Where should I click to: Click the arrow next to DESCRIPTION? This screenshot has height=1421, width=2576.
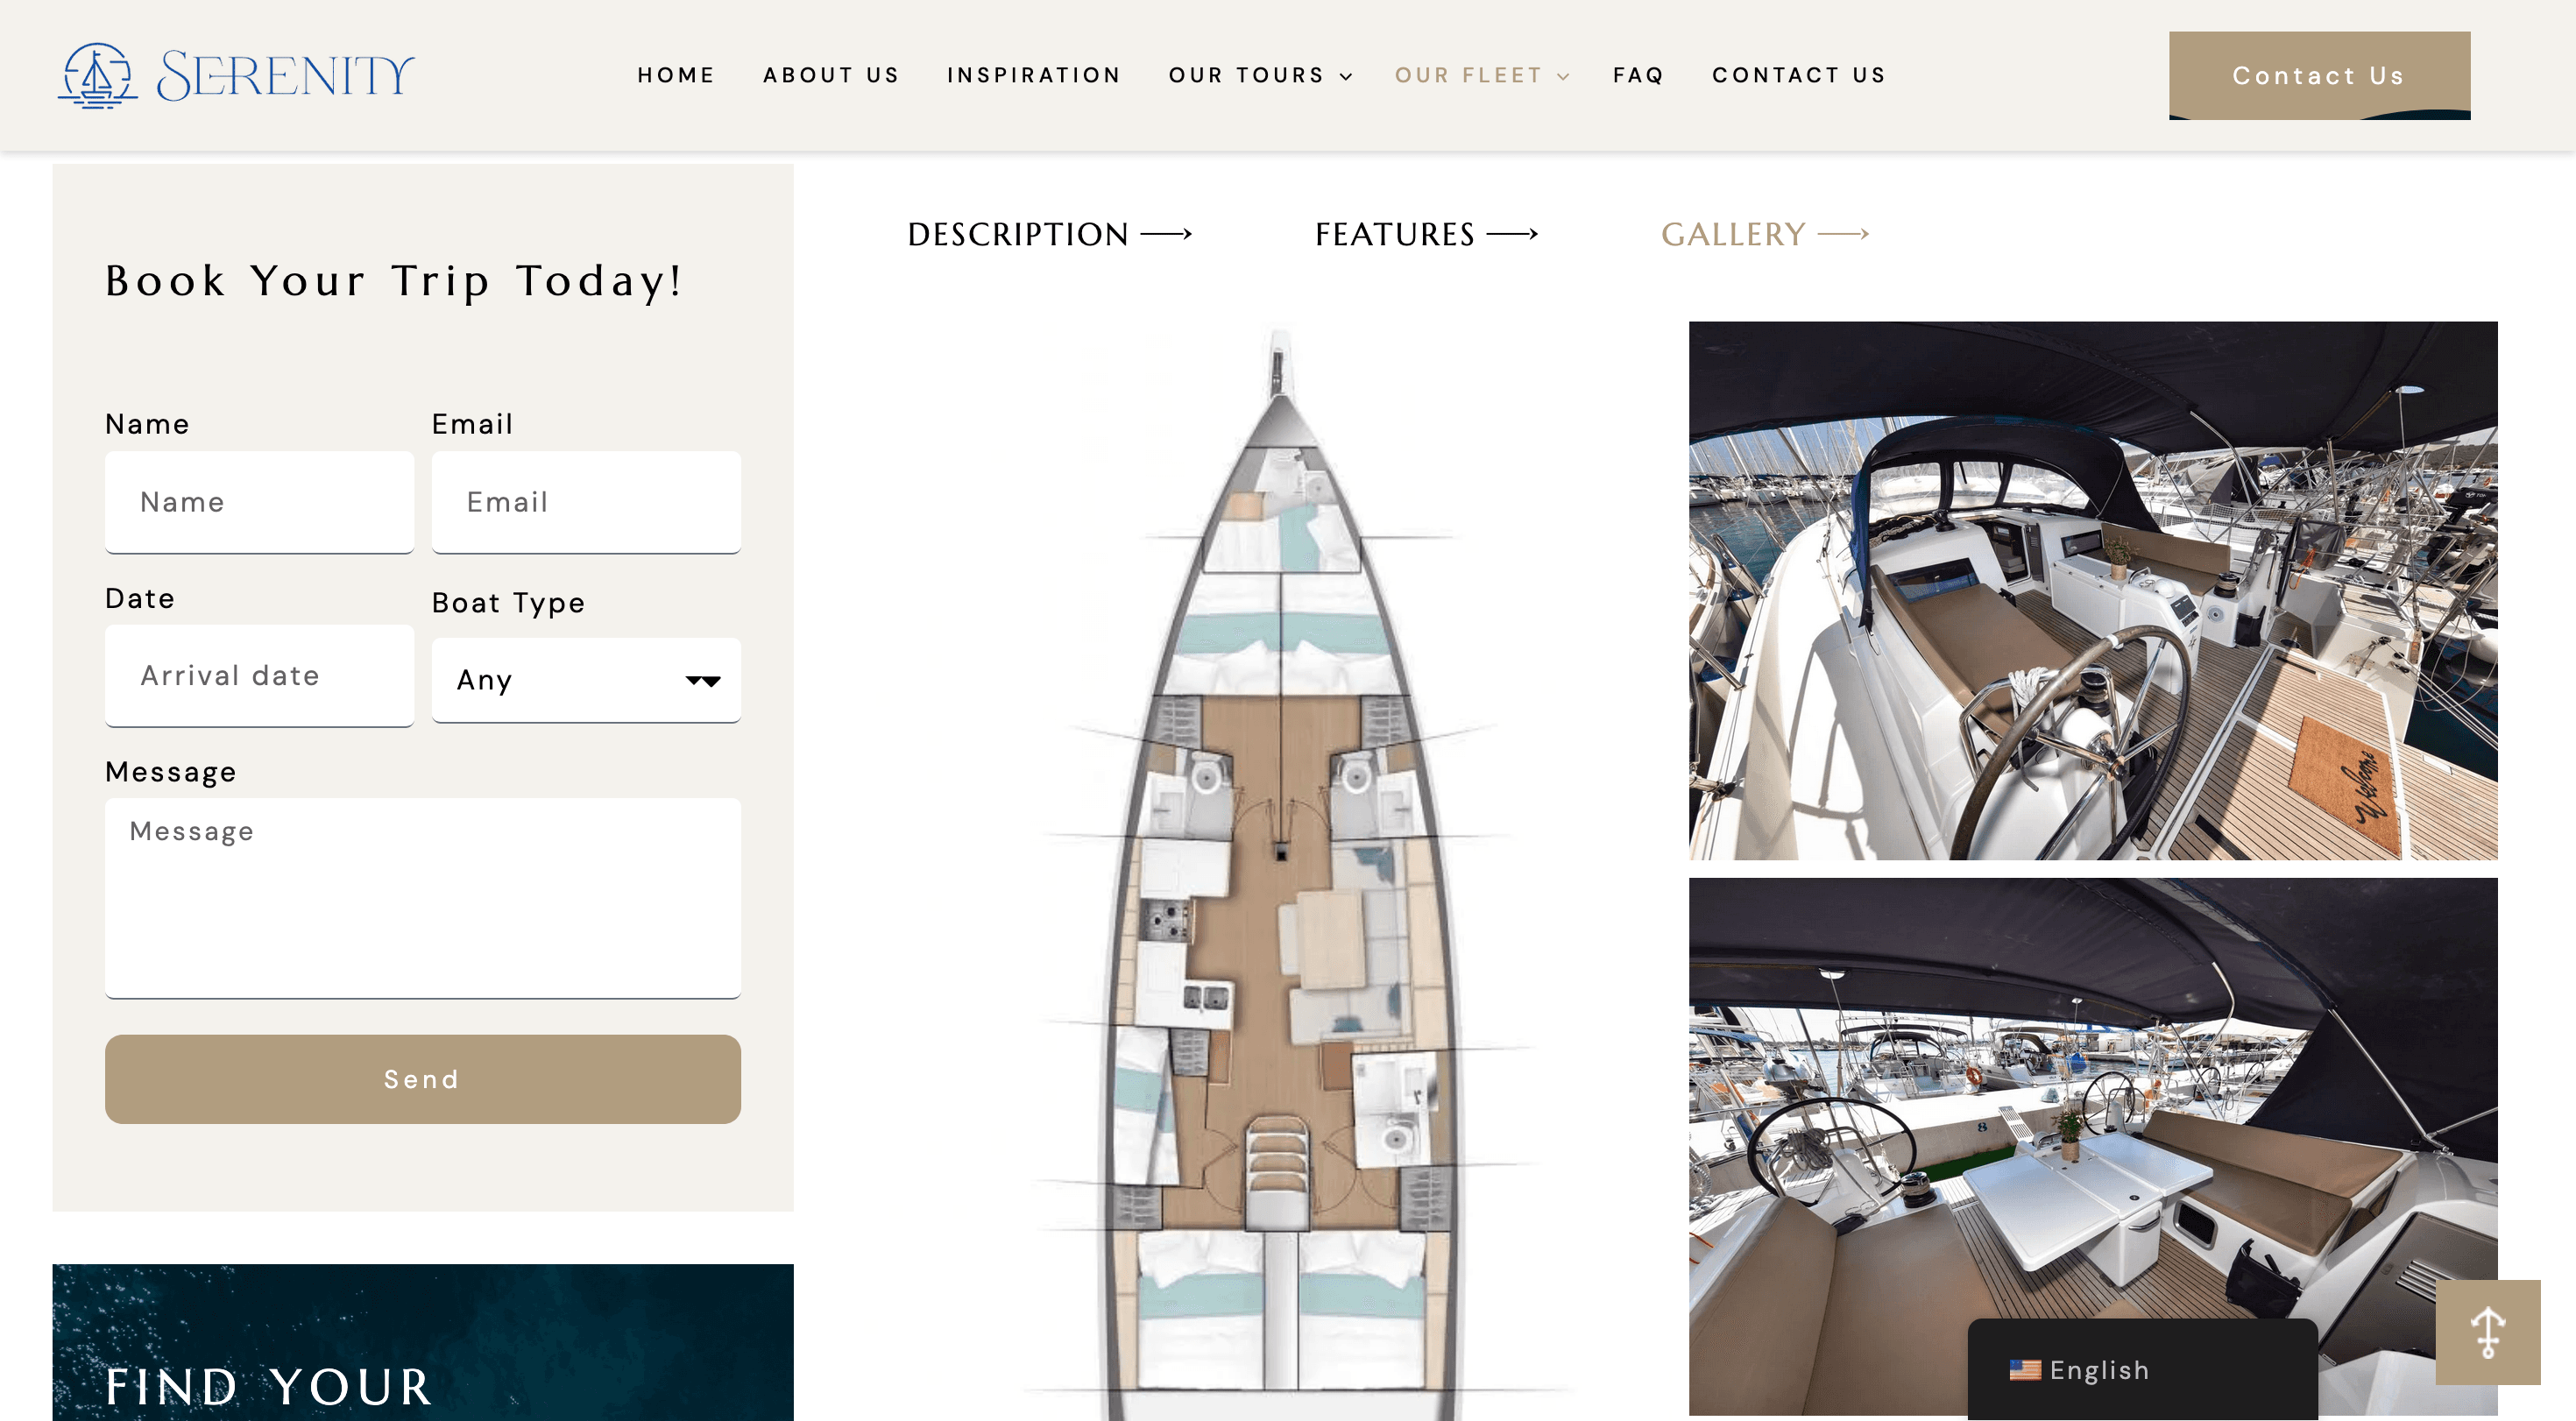pyautogui.click(x=1166, y=234)
